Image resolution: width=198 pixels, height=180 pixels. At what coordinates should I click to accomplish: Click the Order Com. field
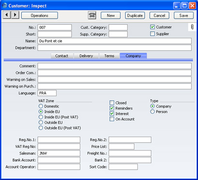click(x=115, y=73)
